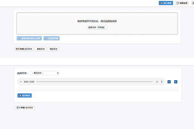Click 清空日志 to clear the log
The width and height of the screenshot is (194, 129).
point(53,49)
